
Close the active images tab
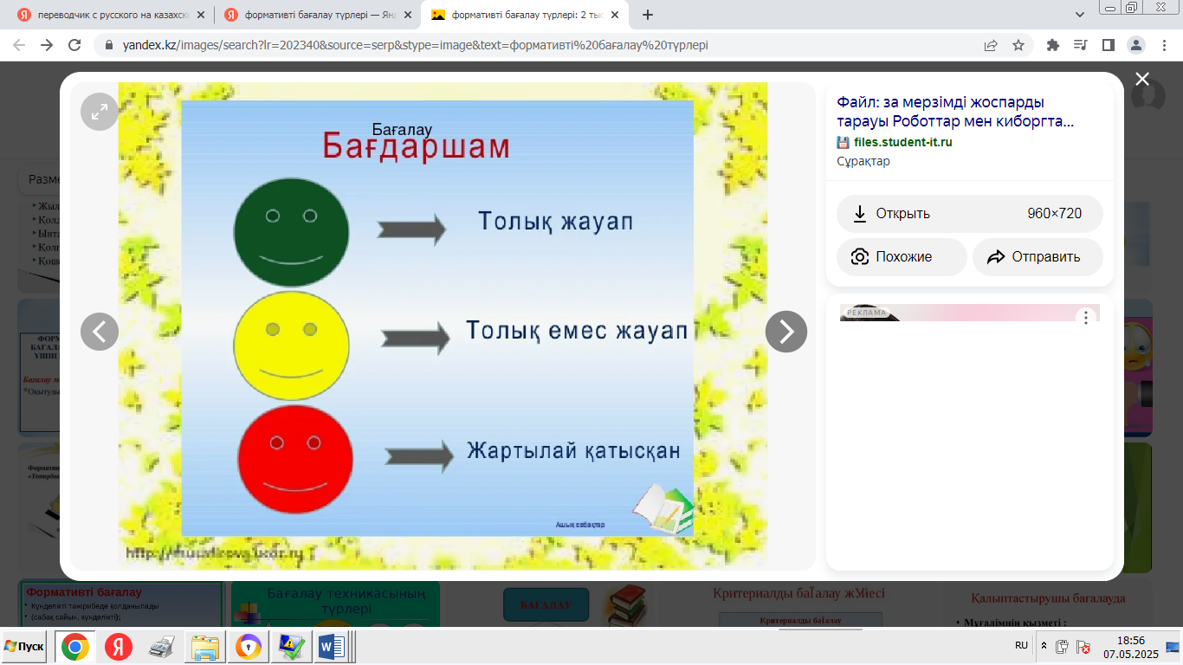point(615,15)
